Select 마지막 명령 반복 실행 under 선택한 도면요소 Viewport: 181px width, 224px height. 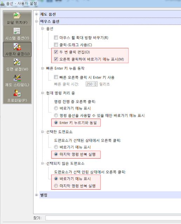tap(56, 154)
